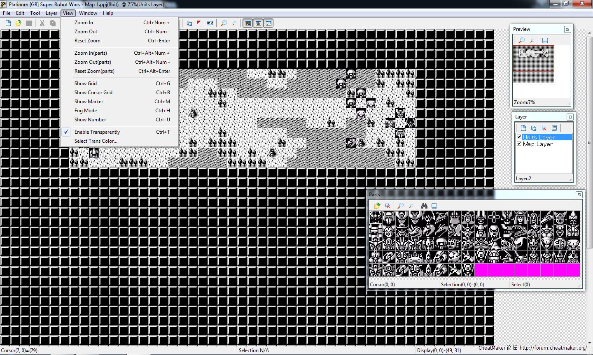Open the Layer menu in menu bar

pyautogui.click(x=51, y=13)
